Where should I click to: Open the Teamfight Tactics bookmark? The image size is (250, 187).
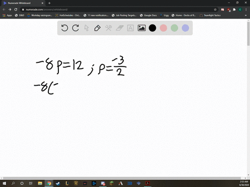tap(210, 15)
